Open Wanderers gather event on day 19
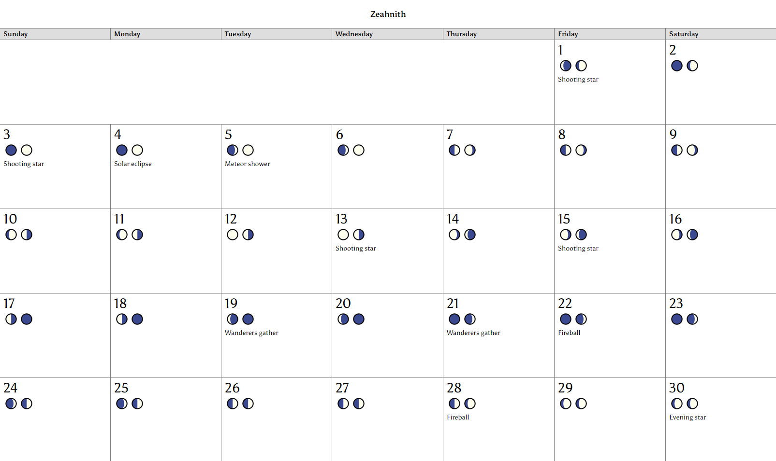This screenshot has height=461, width=776. point(251,333)
